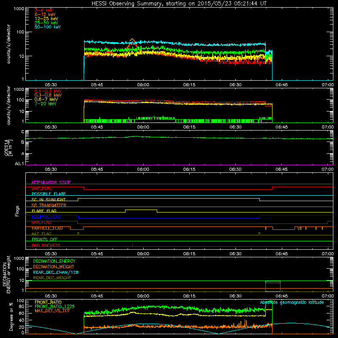Select the FRONTS_OFF flag label
The image size is (338, 338).
click(45, 240)
